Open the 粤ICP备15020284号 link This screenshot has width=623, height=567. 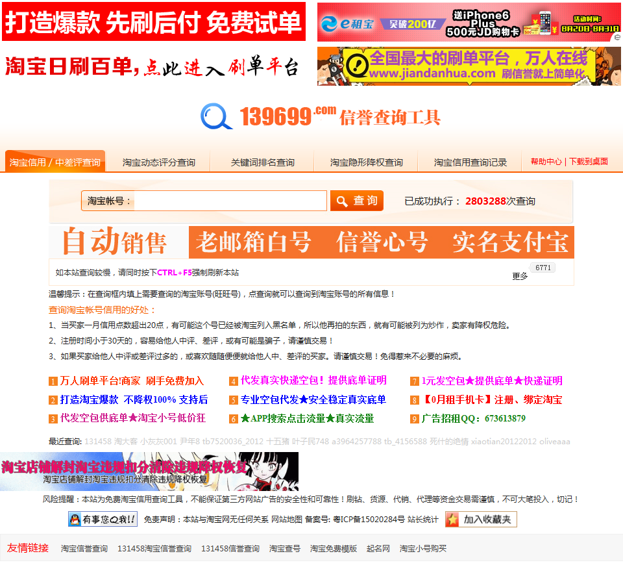[369, 520]
